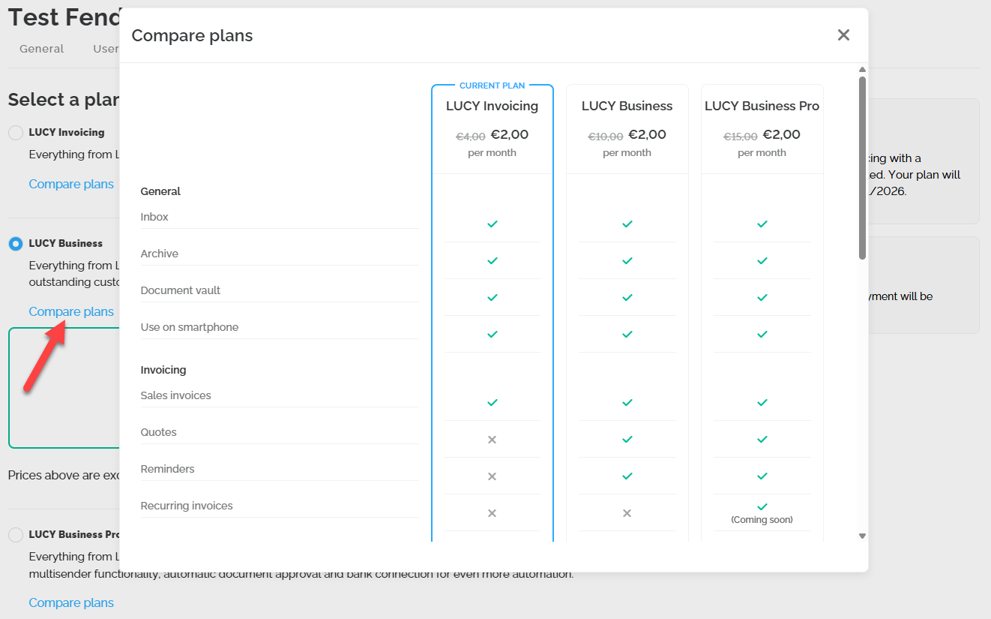991x619 pixels.
Task: Click the scrollbar down arrow in the dialog
Action: pyautogui.click(x=862, y=536)
